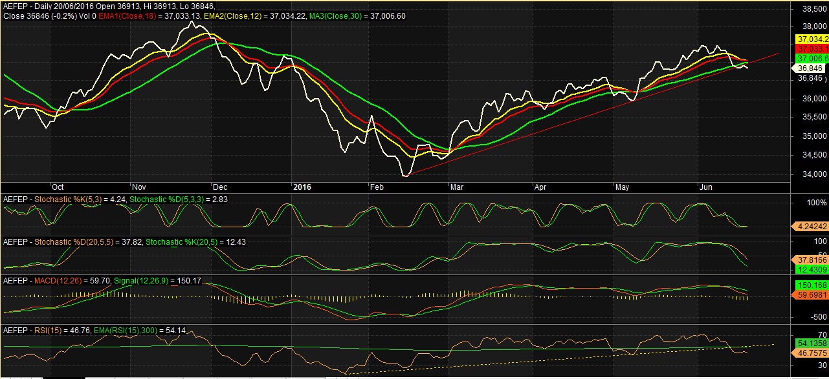Click the orange 46.7575 RSI value tag
Viewport: 829px width, 379px height.
pyautogui.click(x=810, y=354)
